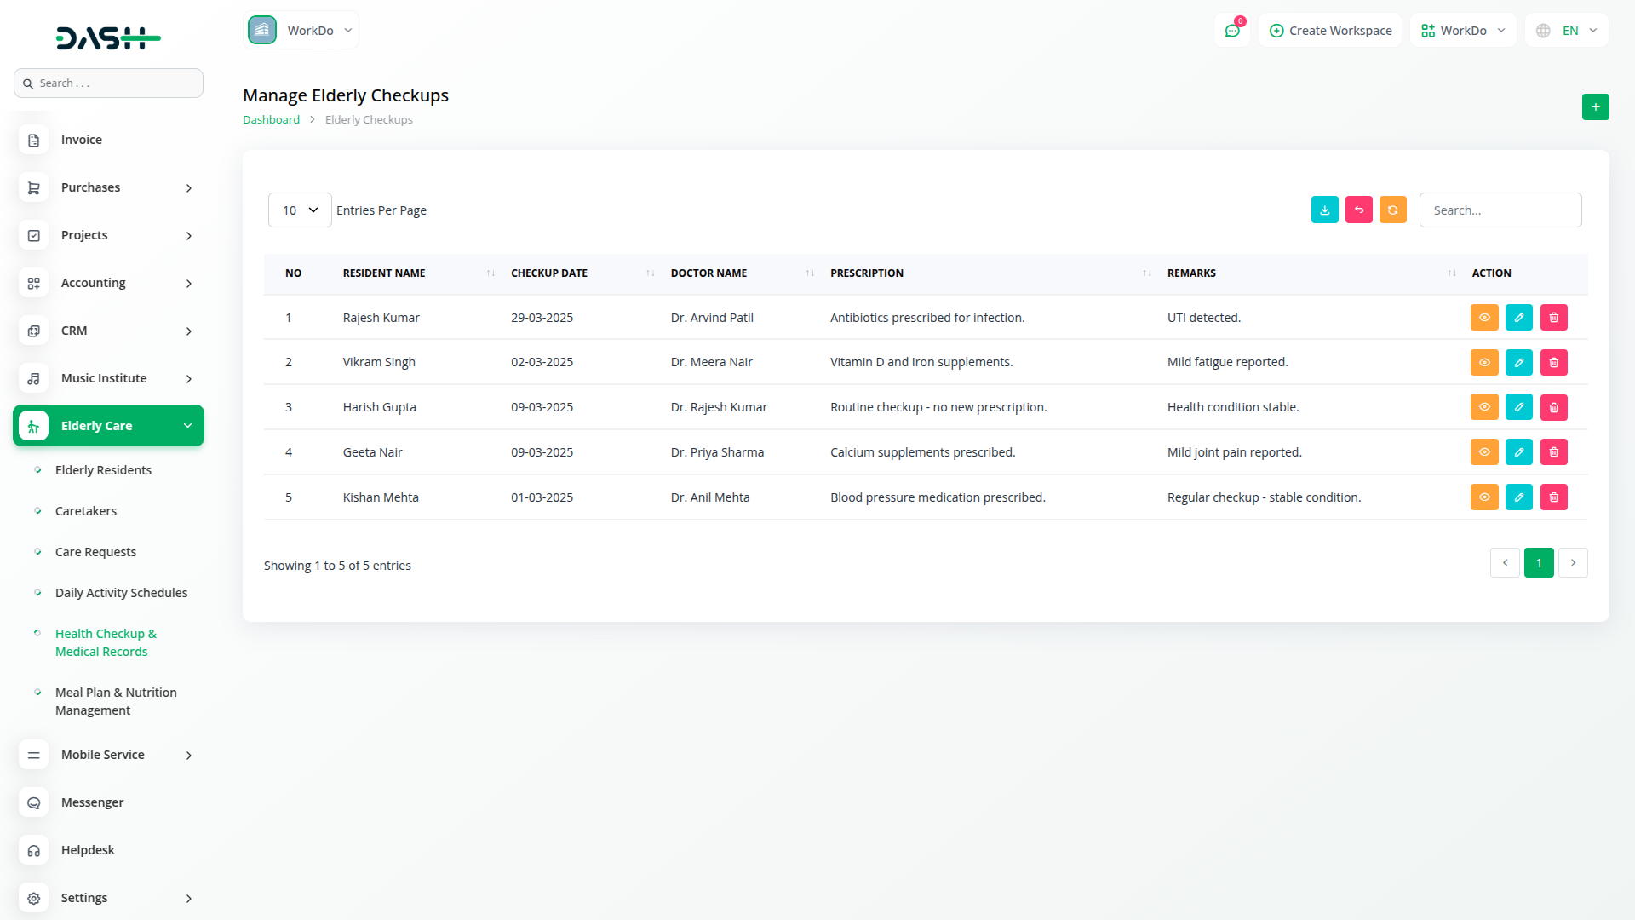View Geeta Nair's checkup with eye icon

click(1483, 452)
